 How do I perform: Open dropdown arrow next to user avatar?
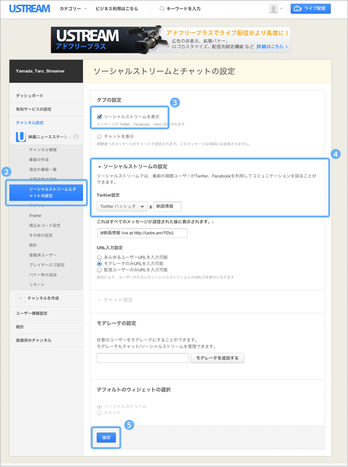point(281,8)
